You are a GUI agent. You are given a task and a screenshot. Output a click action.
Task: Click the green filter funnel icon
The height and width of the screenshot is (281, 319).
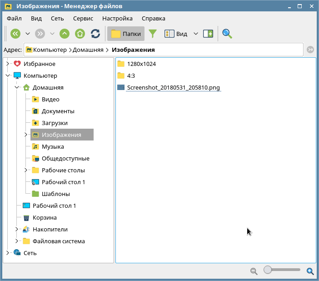[x=153, y=34]
